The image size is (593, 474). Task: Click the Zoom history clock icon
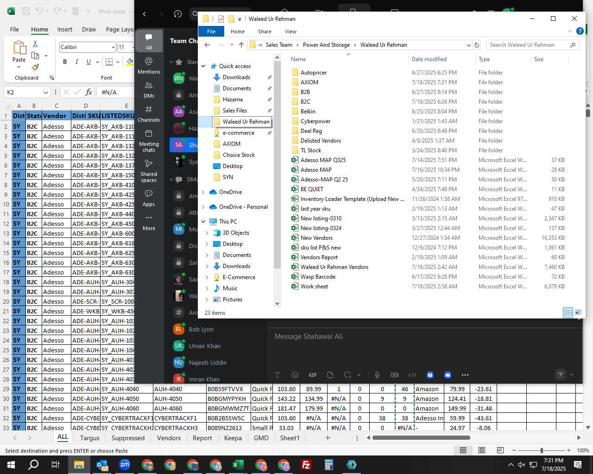point(177,14)
